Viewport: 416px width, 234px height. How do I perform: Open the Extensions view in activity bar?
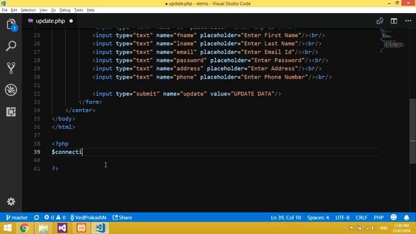click(x=11, y=112)
